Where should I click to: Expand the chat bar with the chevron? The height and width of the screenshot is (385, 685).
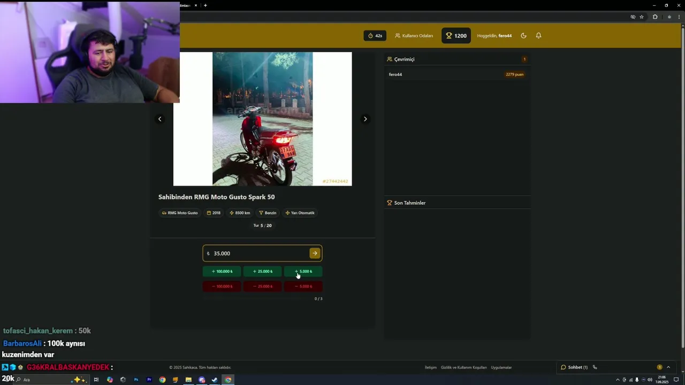[668, 367]
